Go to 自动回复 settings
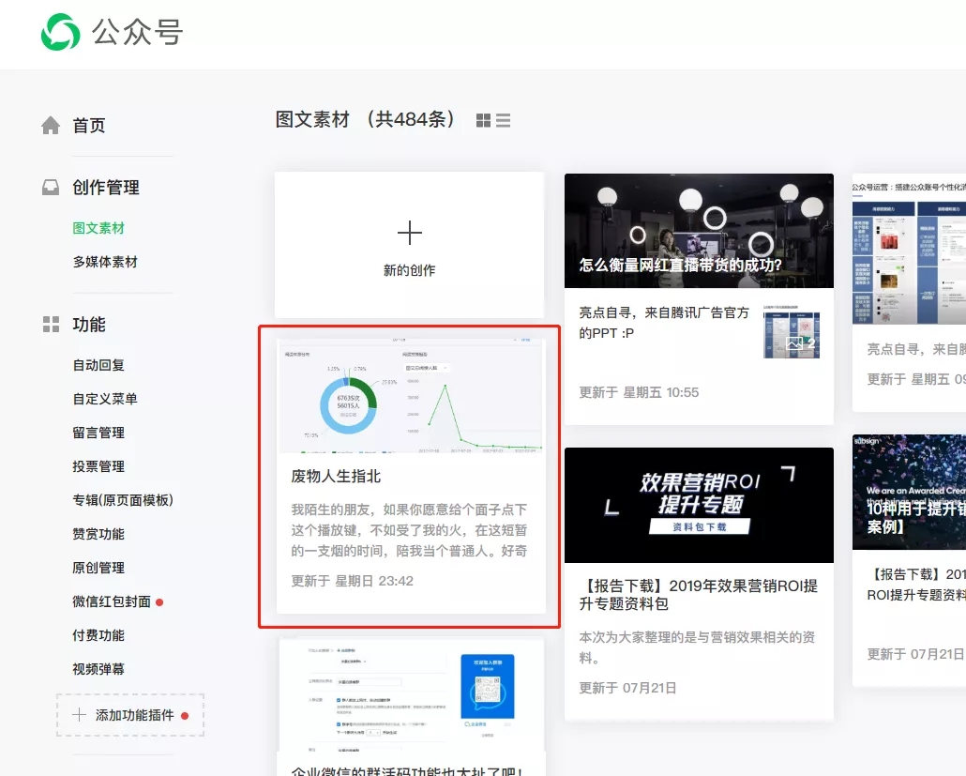Image resolution: width=966 pixels, height=776 pixels. (x=98, y=365)
